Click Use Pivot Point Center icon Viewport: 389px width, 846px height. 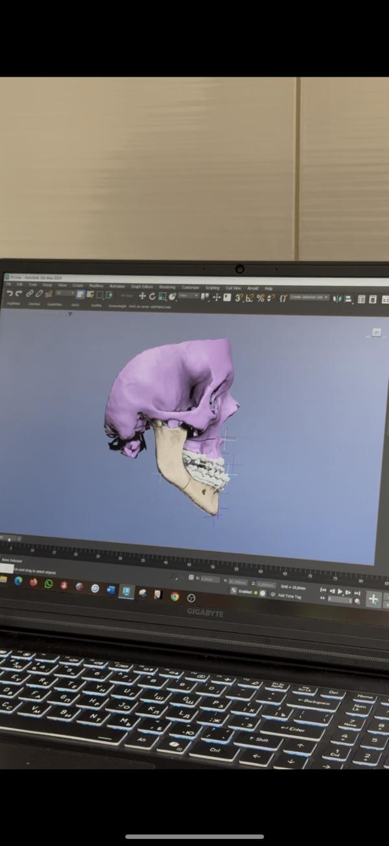(205, 297)
